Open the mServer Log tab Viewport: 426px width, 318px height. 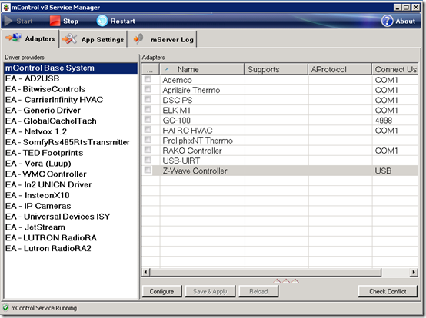tap(163, 39)
